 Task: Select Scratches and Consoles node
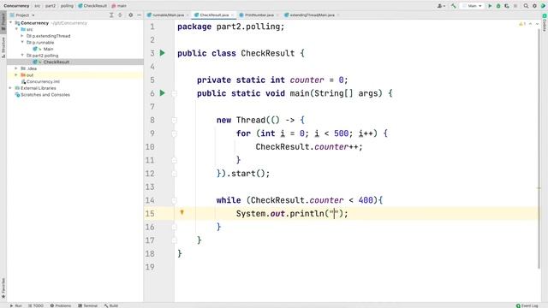[45, 95]
